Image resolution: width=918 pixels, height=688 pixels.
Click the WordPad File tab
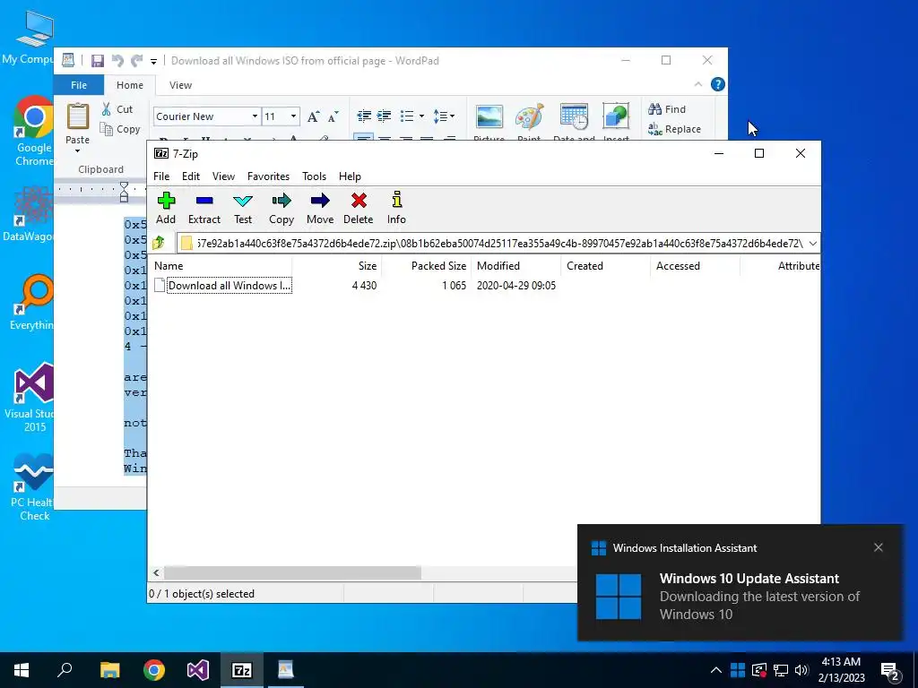79,85
